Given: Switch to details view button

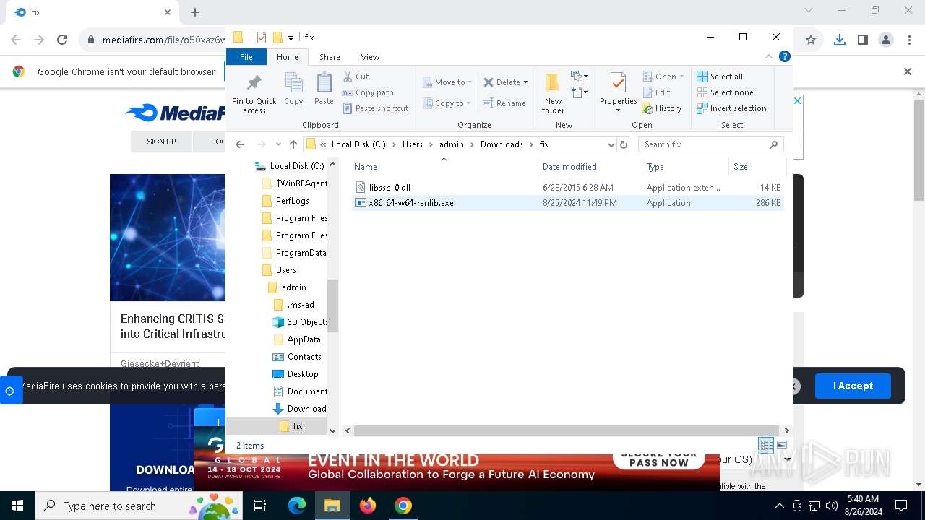Looking at the screenshot, I should click(x=766, y=445).
